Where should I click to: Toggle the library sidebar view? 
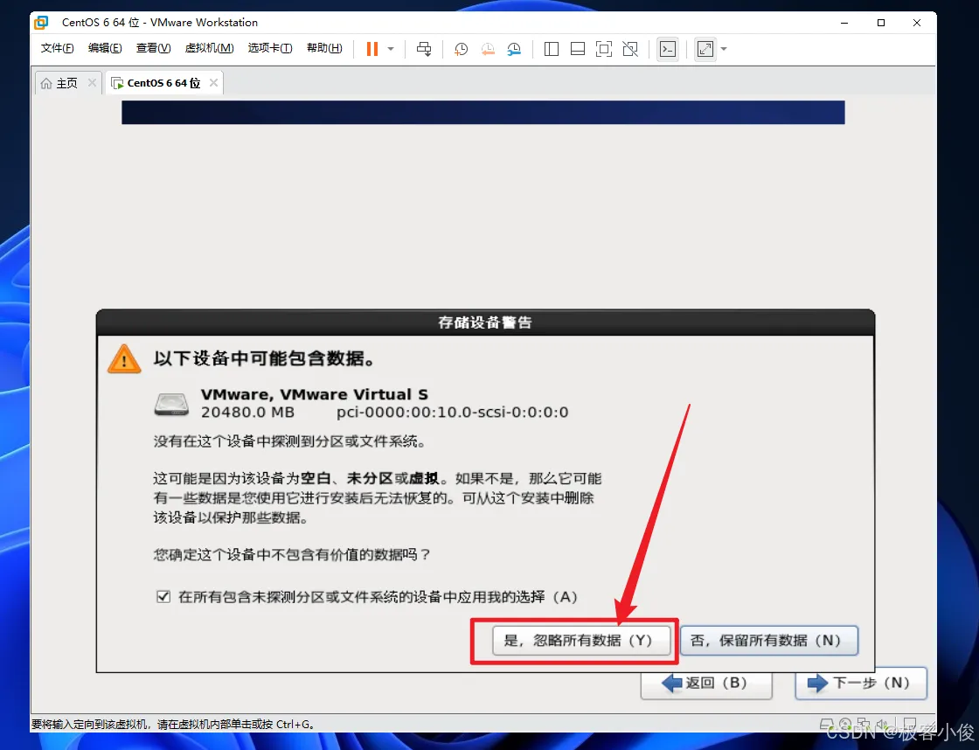pyautogui.click(x=552, y=49)
